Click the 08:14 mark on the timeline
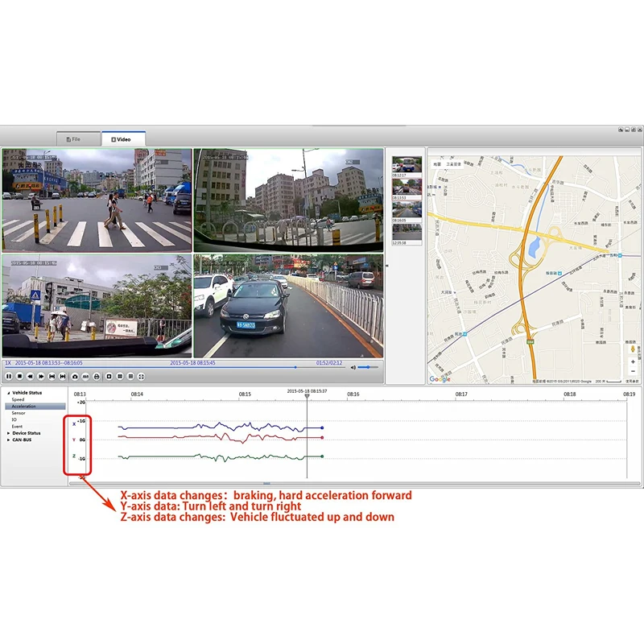Image resolution: width=644 pixels, height=644 pixels. (137, 394)
